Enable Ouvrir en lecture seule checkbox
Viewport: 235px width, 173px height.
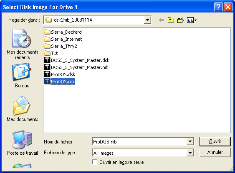[94, 162]
